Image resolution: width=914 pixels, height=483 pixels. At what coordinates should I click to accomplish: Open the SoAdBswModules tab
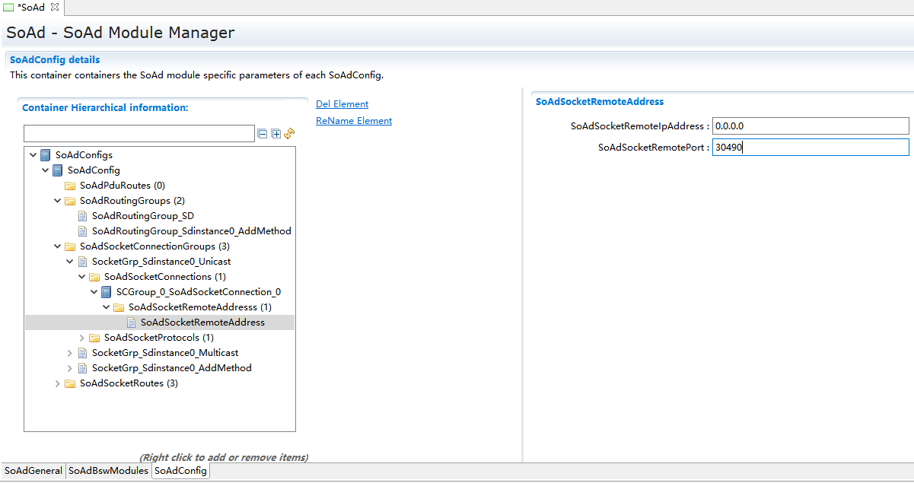click(108, 471)
